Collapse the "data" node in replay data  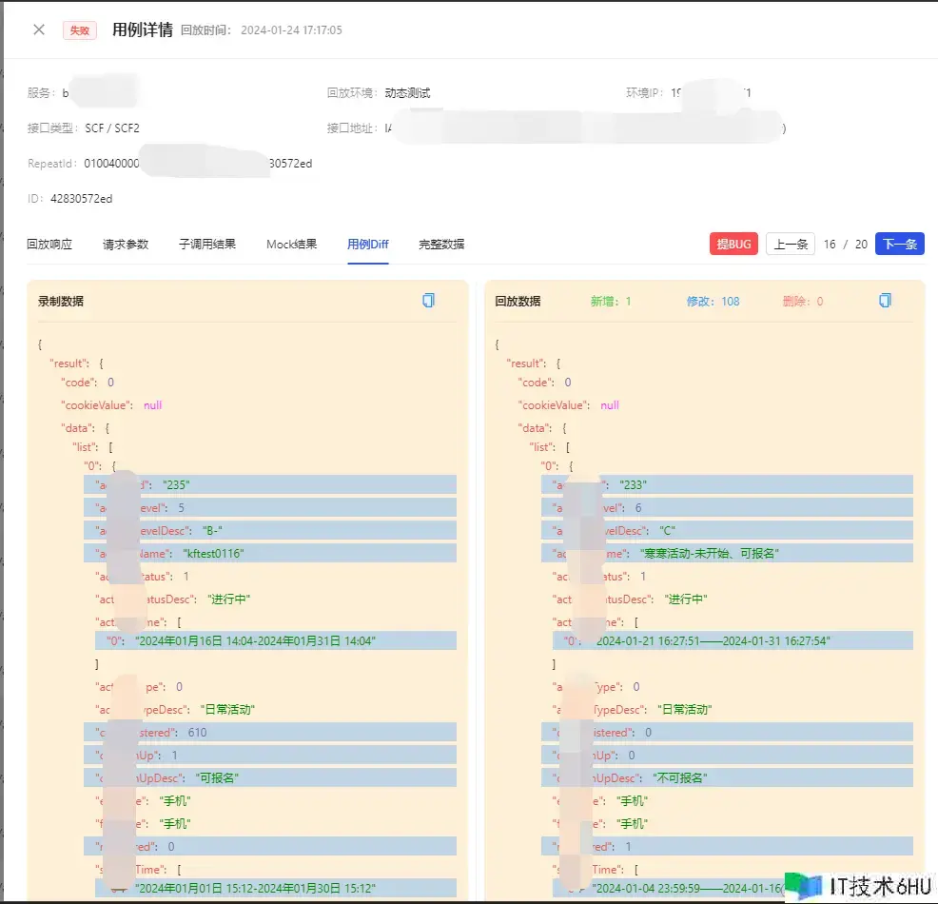(x=535, y=428)
